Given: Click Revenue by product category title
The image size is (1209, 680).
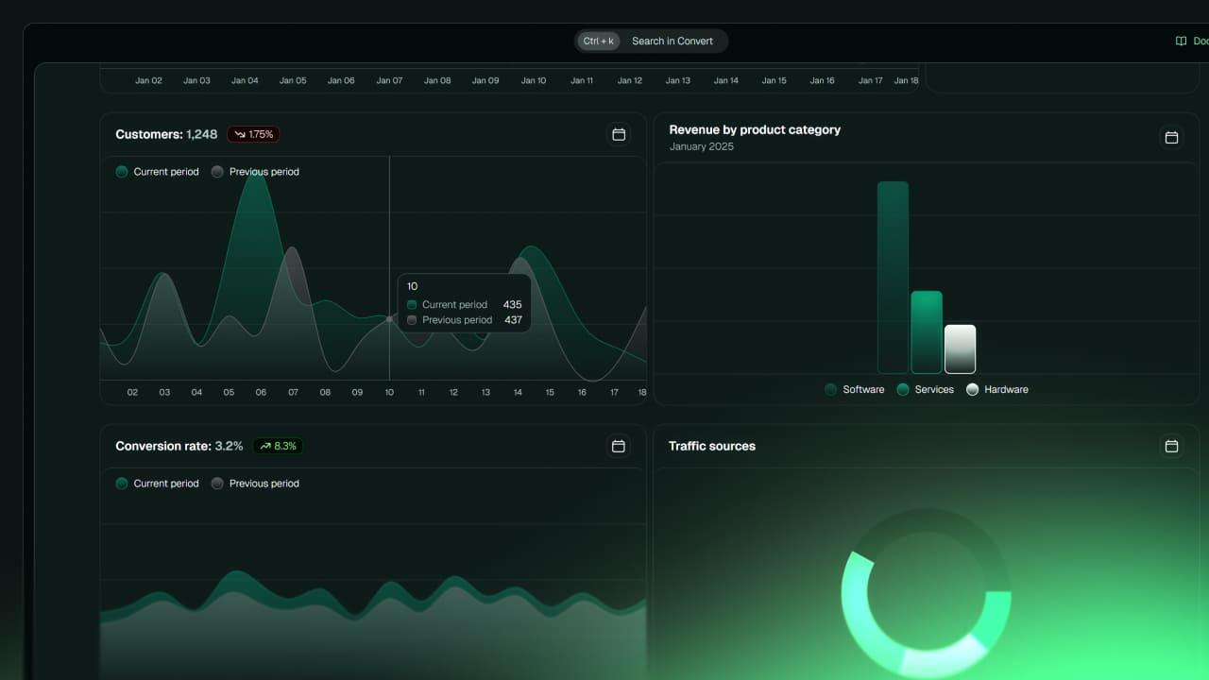Looking at the screenshot, I should [x=755, y=129].
